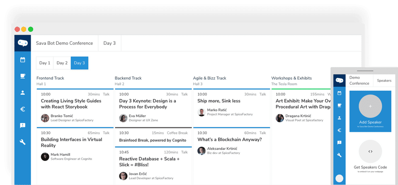Image resolution: width=398 pixels, height=185 pixels.
Task: Open the calendar icon in the small panel
Action: coord(339,93)
